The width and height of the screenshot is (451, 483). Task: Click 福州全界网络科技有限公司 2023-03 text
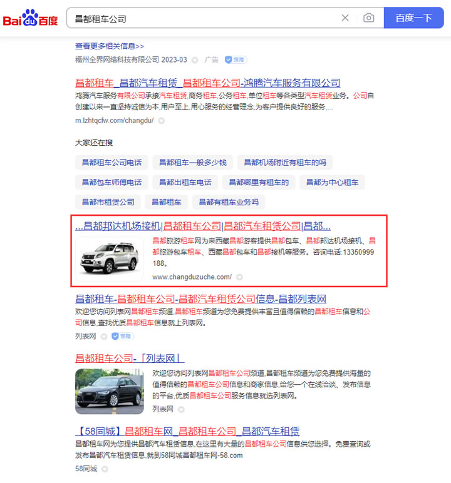[131, 60]
